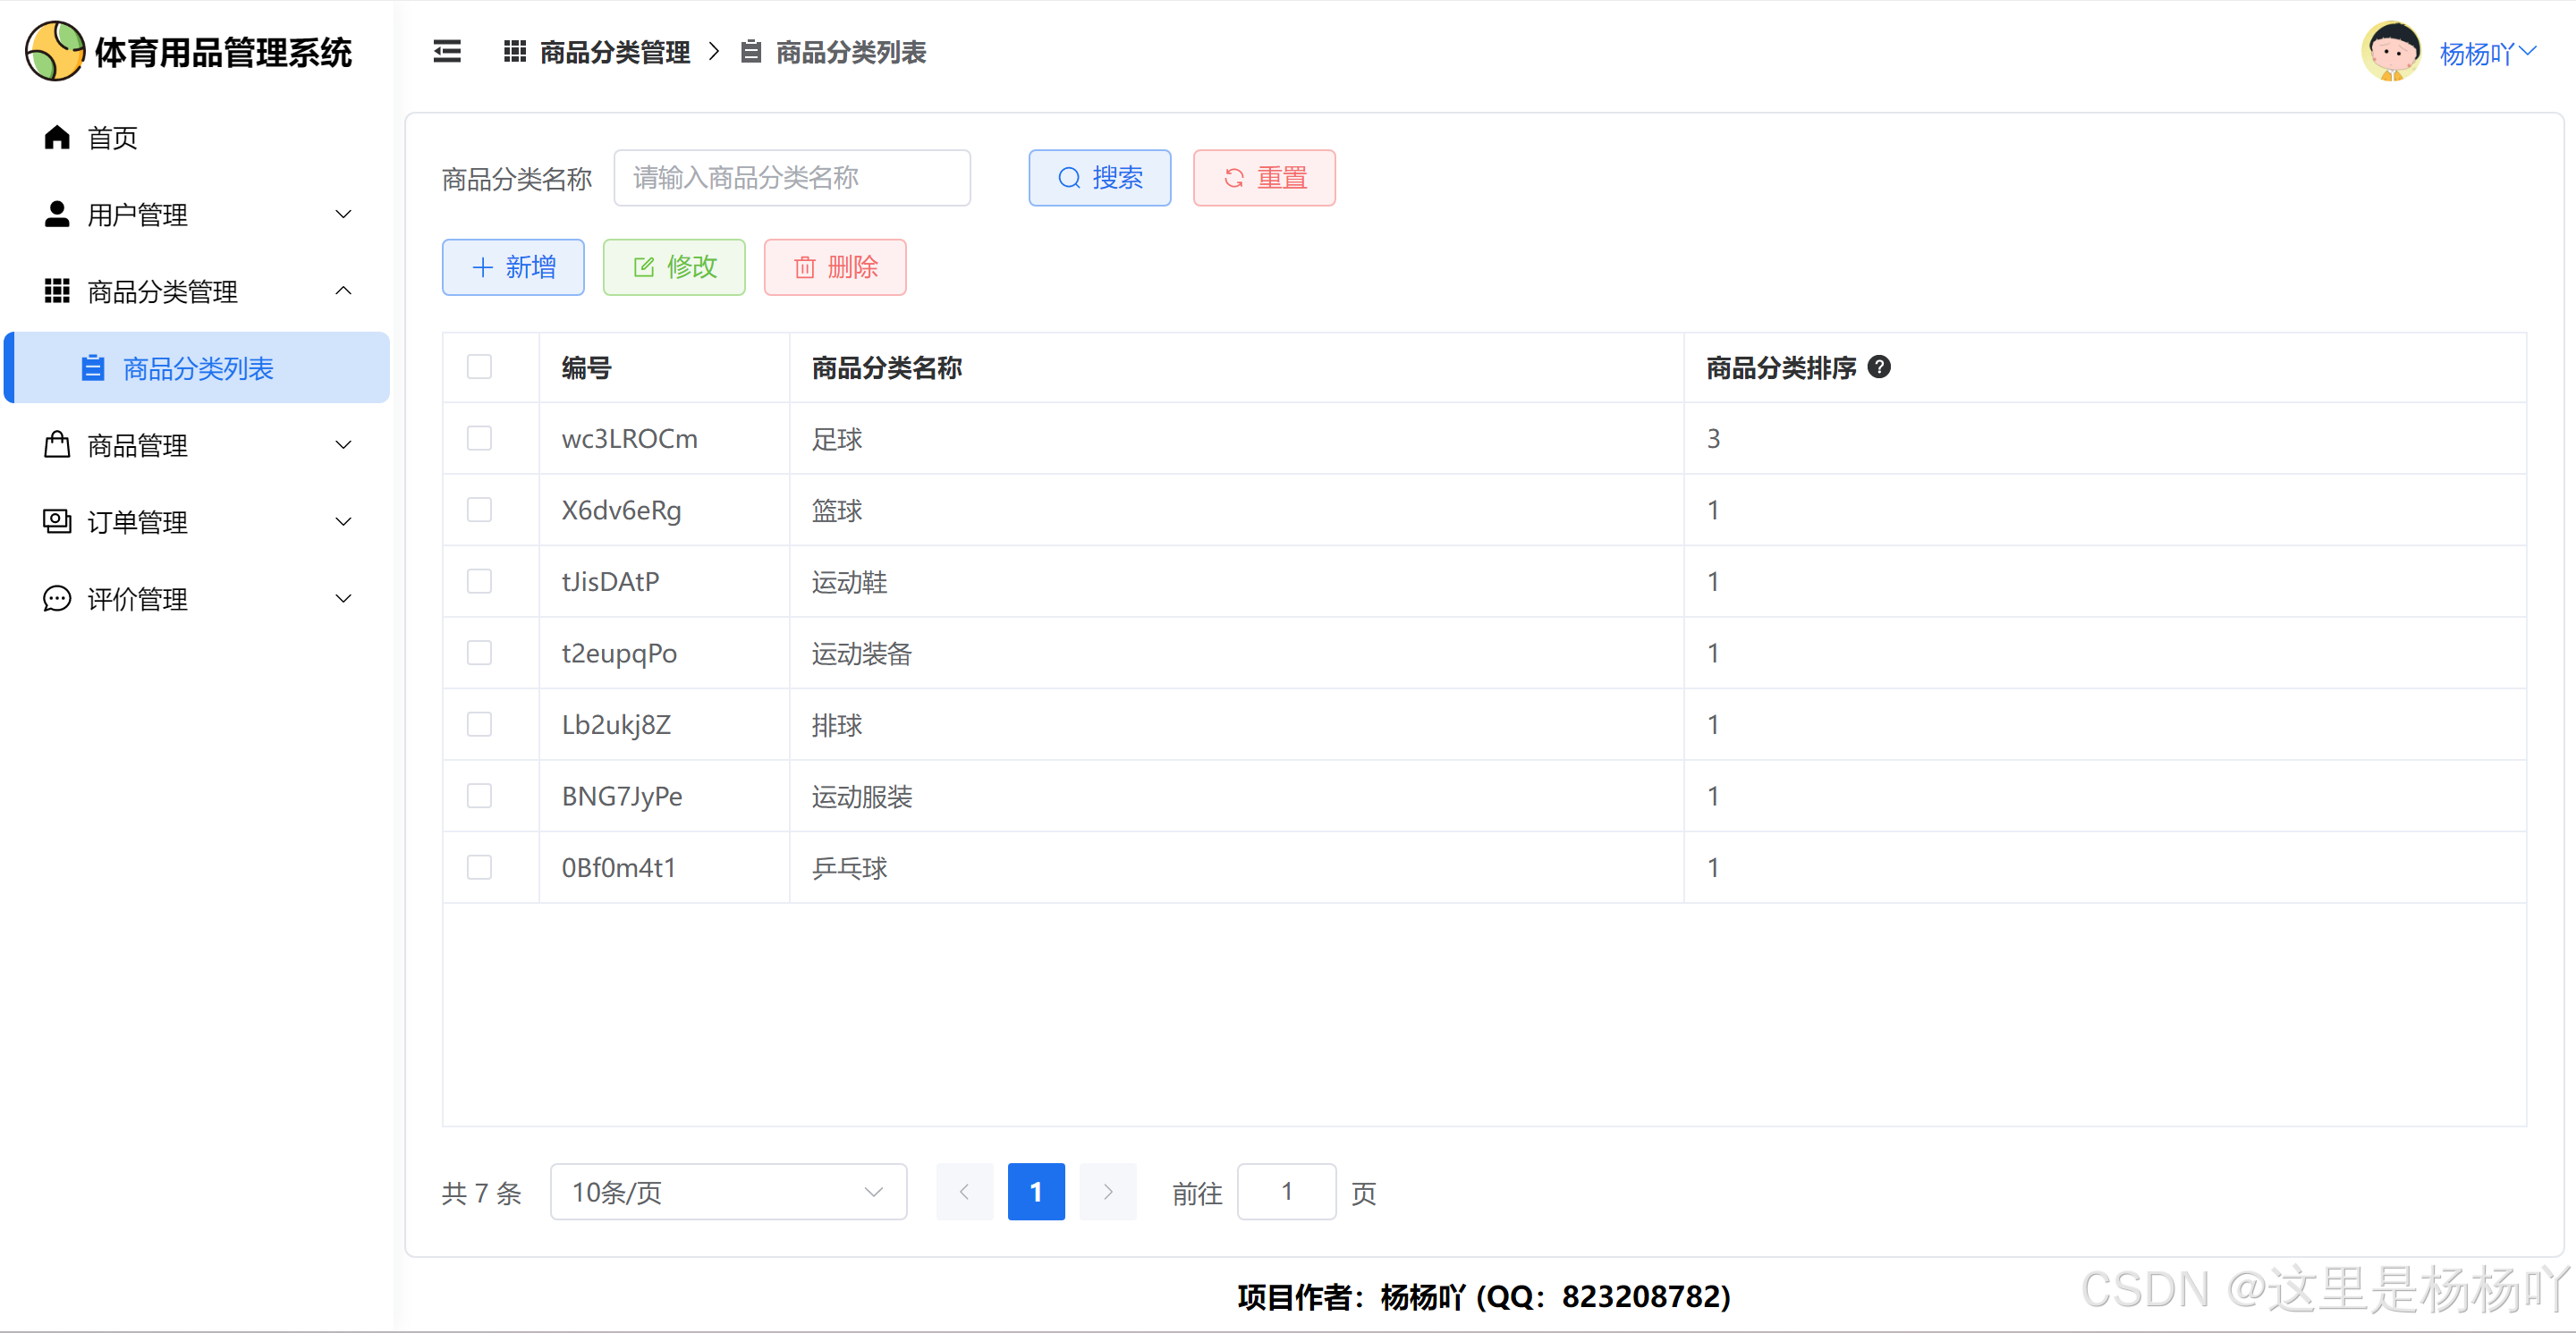
Task: Open the 订单管理 sidebar menu
Action: (196, 521)
